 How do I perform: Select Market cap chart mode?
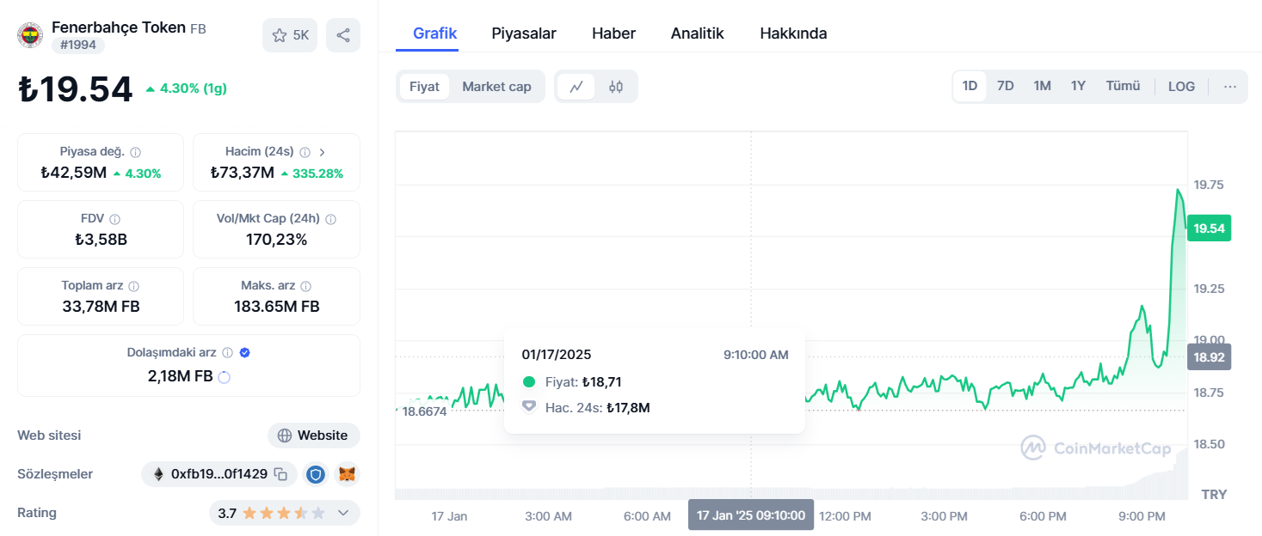coord(496,87)
